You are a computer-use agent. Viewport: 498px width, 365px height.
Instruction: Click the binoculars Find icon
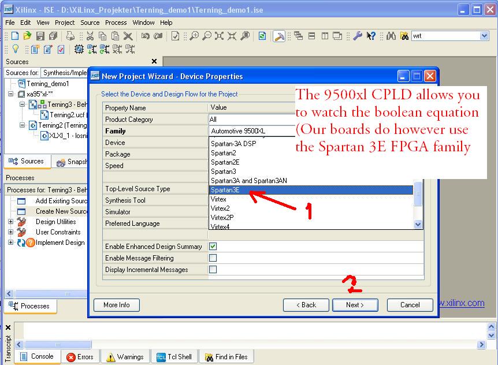click(x=391, y=36)
